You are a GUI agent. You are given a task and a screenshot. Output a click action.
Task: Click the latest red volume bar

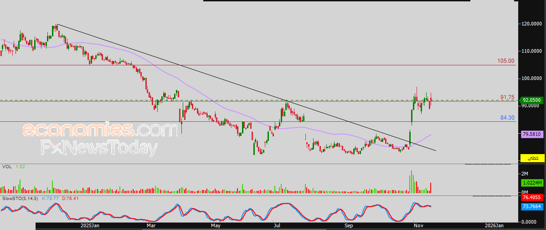(431, 188)
